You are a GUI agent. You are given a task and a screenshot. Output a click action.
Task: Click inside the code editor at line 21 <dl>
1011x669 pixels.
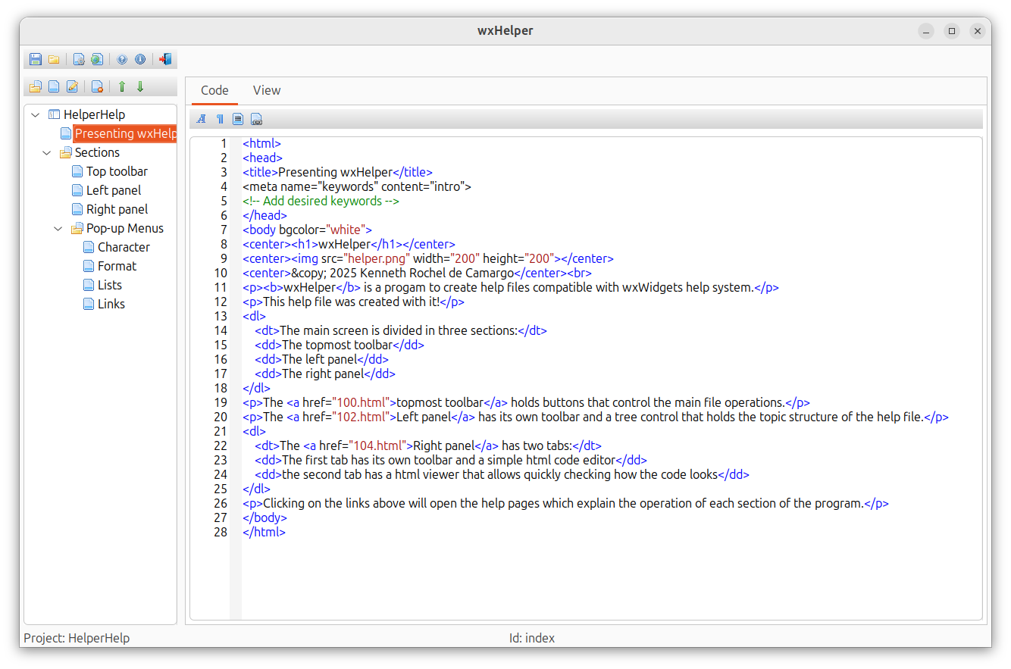click(255, 431)
